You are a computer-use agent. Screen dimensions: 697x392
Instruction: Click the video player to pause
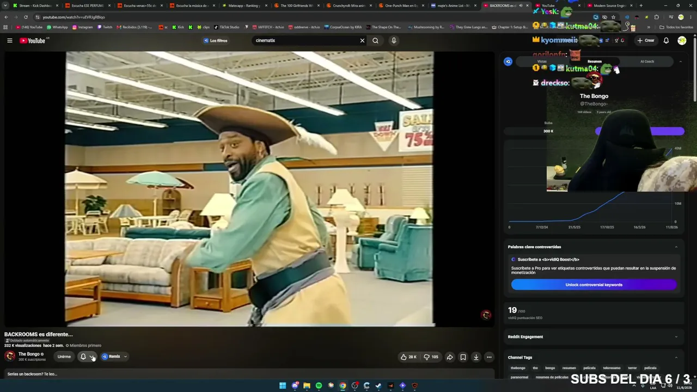(x=249, y=189)
